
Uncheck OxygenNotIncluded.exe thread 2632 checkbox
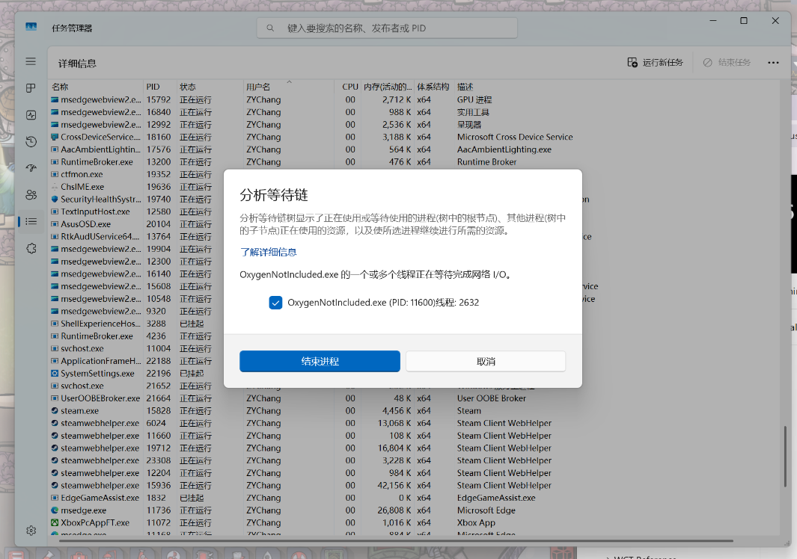[x=275, y=303]
